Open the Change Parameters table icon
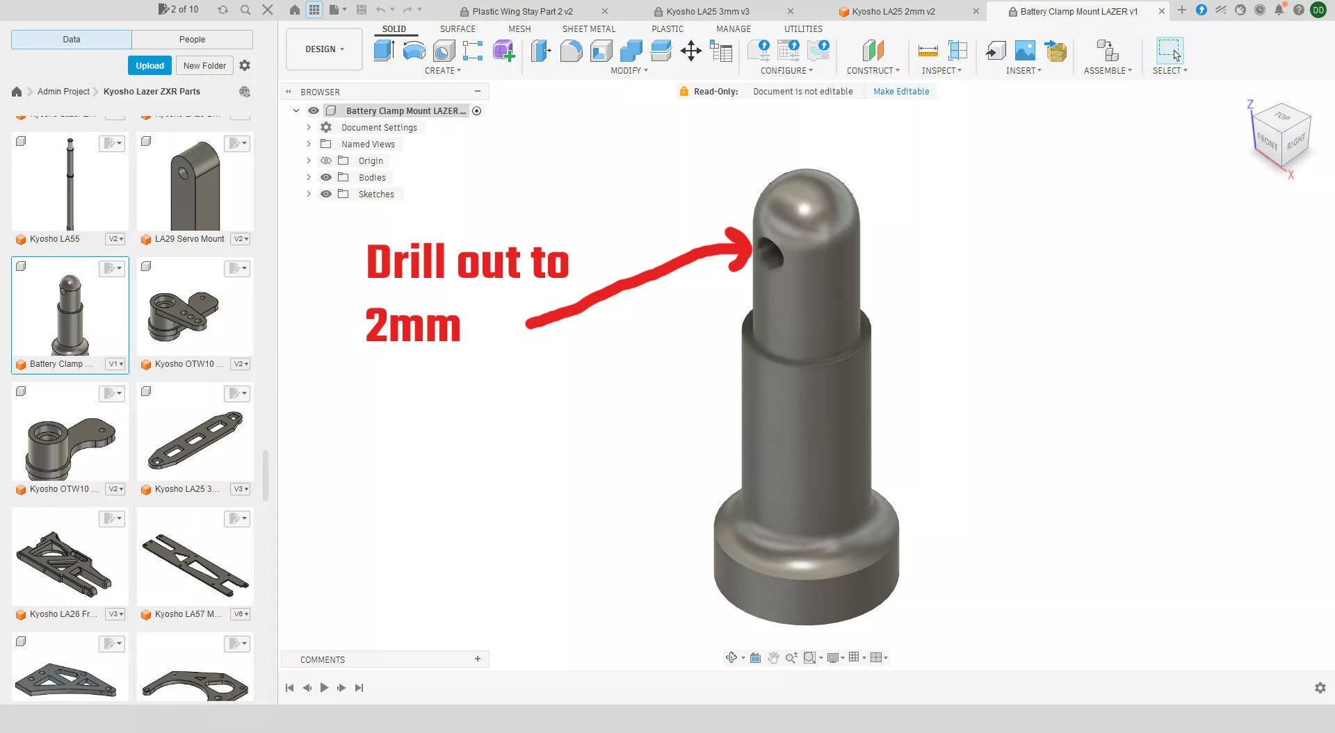The image size is (1335, 733). coord(721,51)
